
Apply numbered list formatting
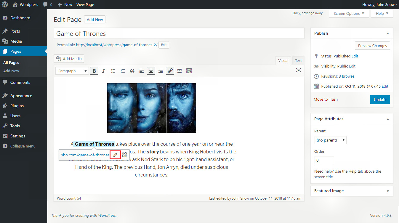pyautogui.click(x=123, y=71)
